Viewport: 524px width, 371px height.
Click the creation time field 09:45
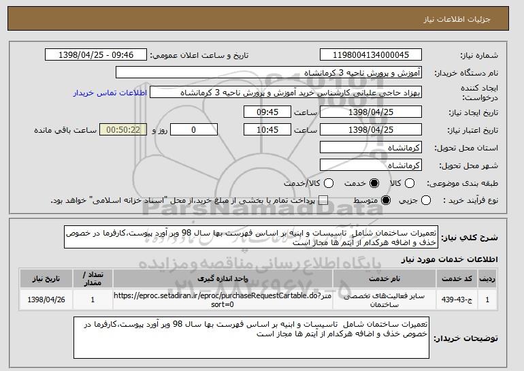pyautogui.click(x=267, y=112)
